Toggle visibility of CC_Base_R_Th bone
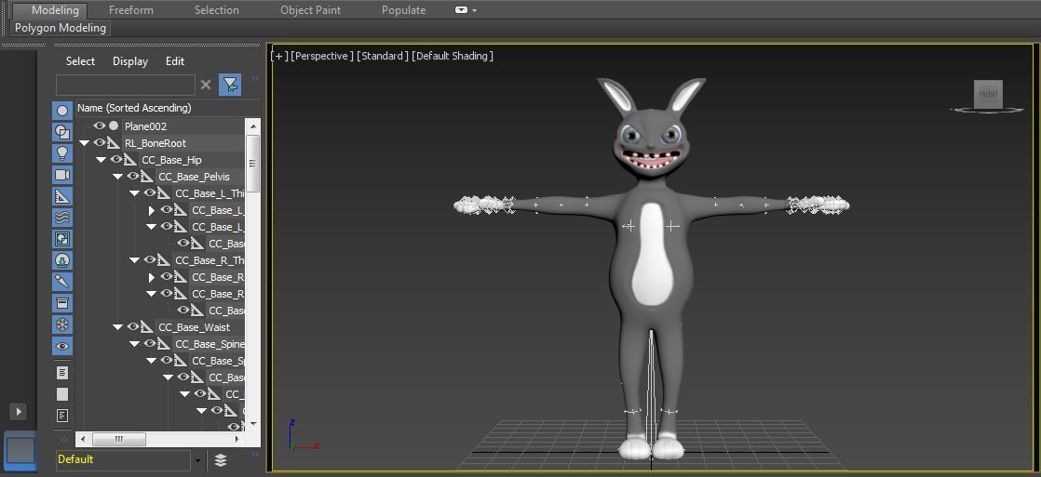The height and width of the screenshot is (477, 1041). [x=150, y=260]
